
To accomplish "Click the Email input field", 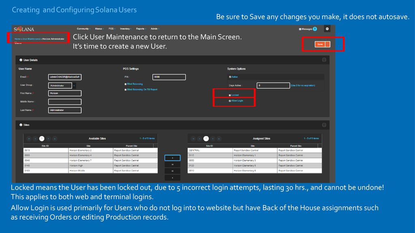I will pos(65,77).
